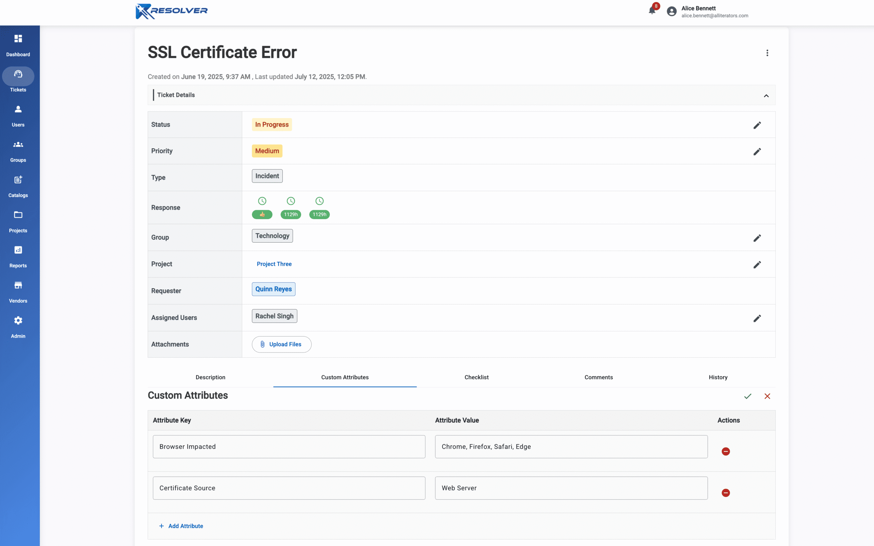Open the three-dot ticket options menu

click(x=767, y=53)
